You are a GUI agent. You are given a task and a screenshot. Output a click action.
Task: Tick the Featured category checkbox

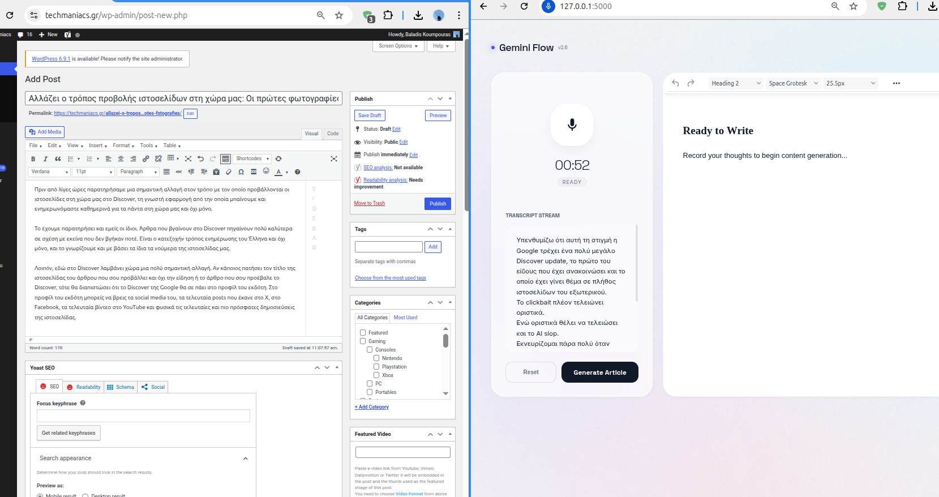[x=363, y=333]
